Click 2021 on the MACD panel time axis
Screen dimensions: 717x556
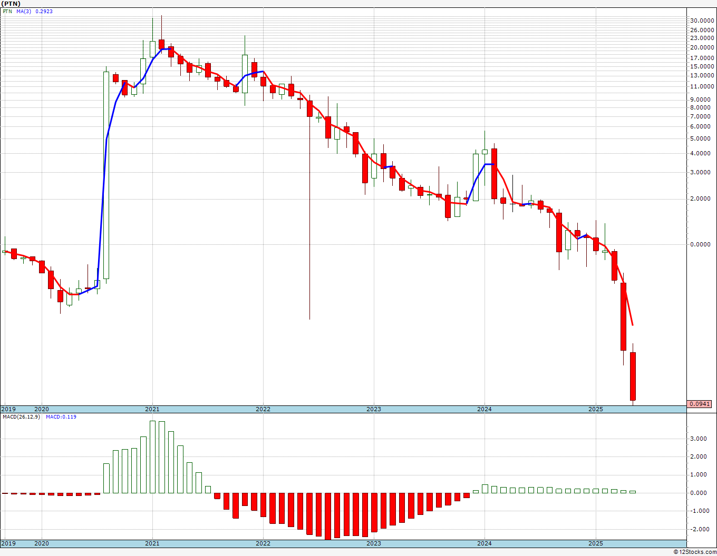coord(152,543)
